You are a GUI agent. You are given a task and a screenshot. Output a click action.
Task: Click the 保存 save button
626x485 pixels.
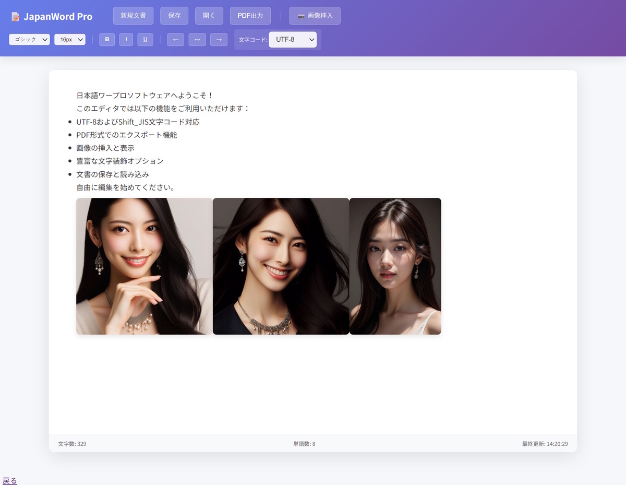click(174, 16)
